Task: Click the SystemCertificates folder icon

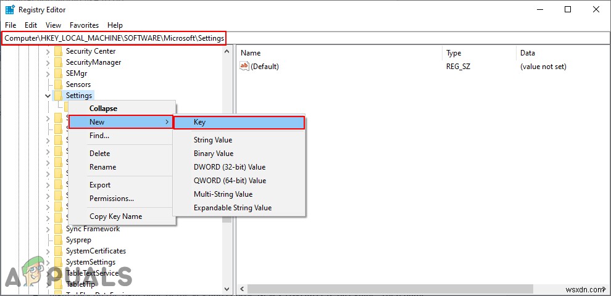Action: (x=59, y=251)
